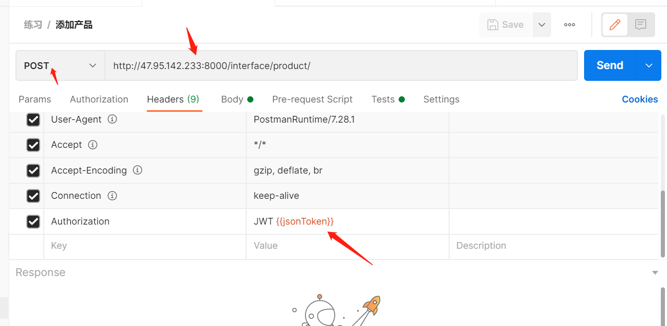
Task: Collapse the Response panel arrow
Action: pyautogui.click(x=655, y=273)
